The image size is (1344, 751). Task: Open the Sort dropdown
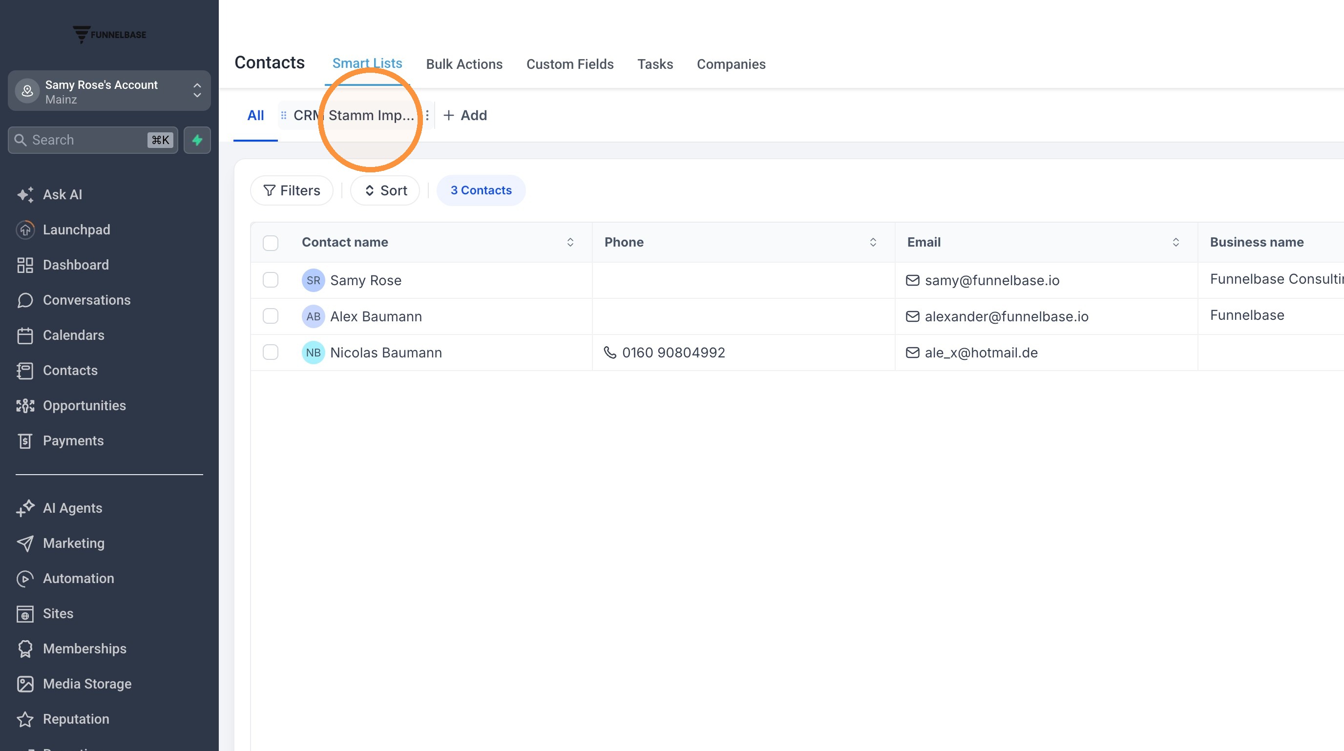[385, 190]
